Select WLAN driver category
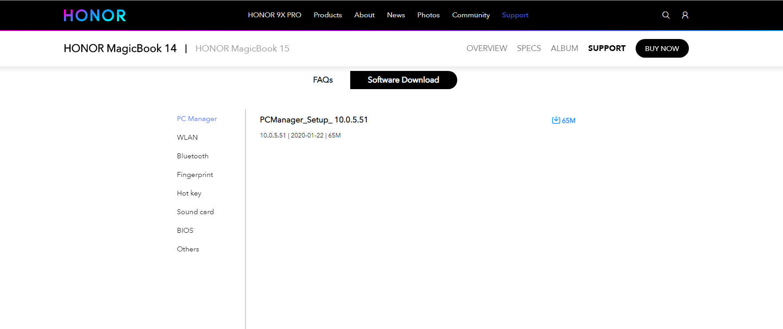Viewport: 783px width, 329px height. (x=187, y=137)
